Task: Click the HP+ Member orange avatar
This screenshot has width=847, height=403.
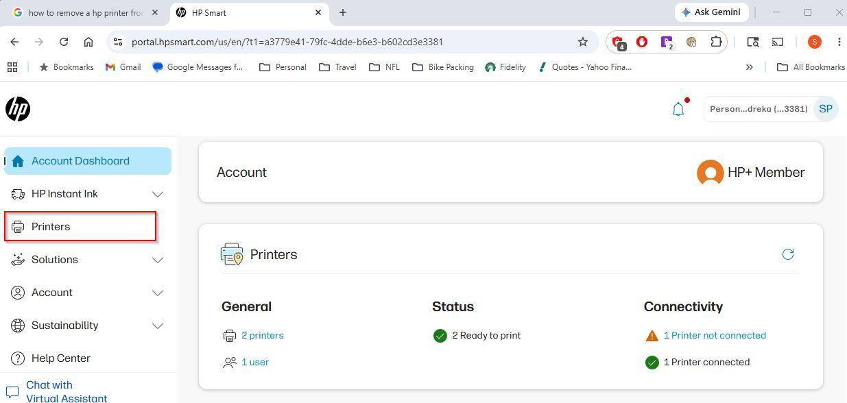Action: tap(710, 173)
